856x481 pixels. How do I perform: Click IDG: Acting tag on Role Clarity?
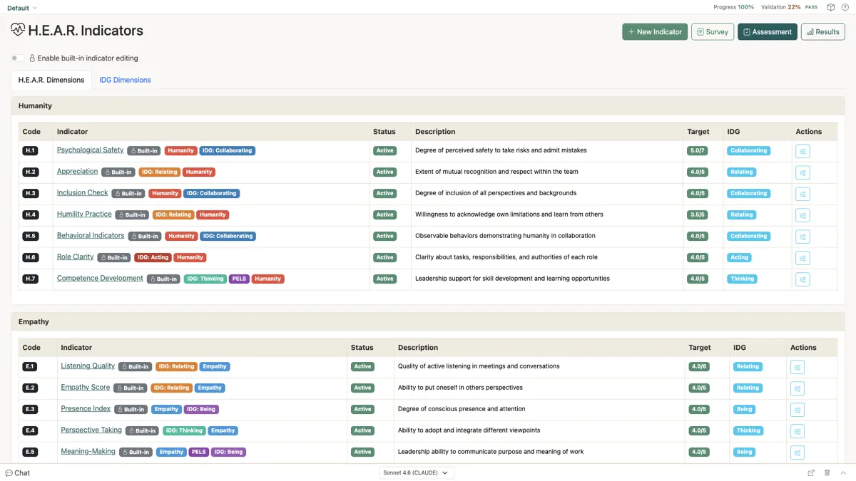[152, 257]
